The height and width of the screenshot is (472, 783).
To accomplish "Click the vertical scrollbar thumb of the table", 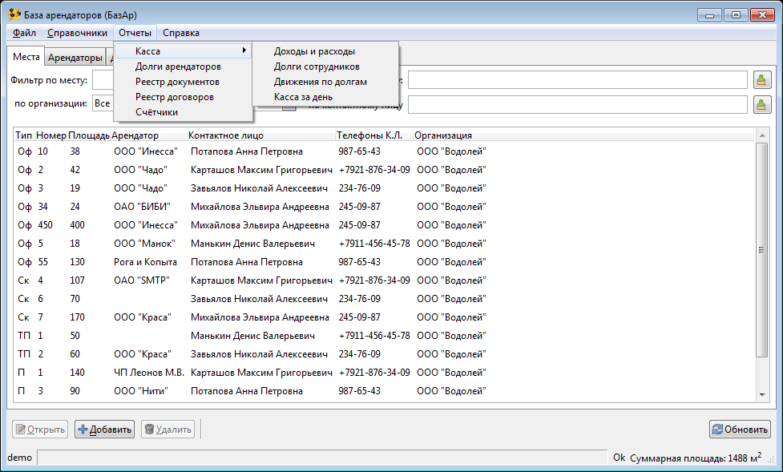I will click(x=761, y=250).
